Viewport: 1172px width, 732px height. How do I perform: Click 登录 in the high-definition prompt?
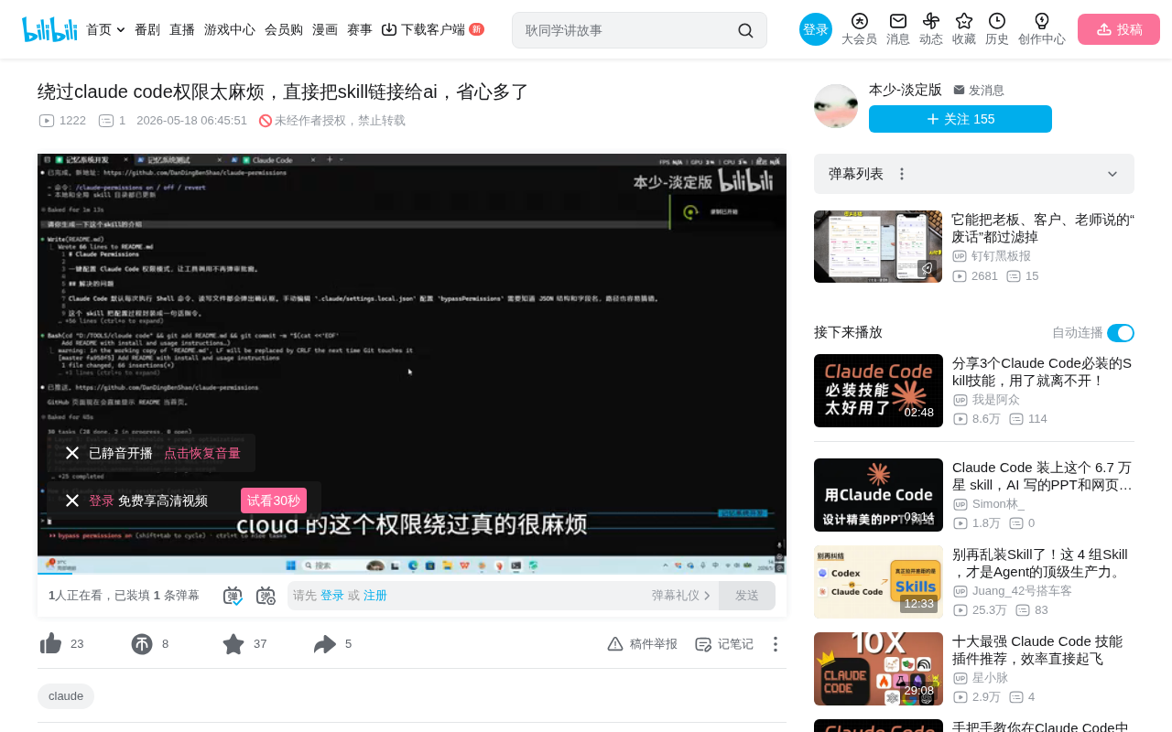tap(102, 501)
